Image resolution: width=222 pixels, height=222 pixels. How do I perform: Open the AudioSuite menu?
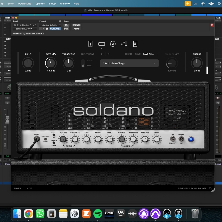(25, 4)
